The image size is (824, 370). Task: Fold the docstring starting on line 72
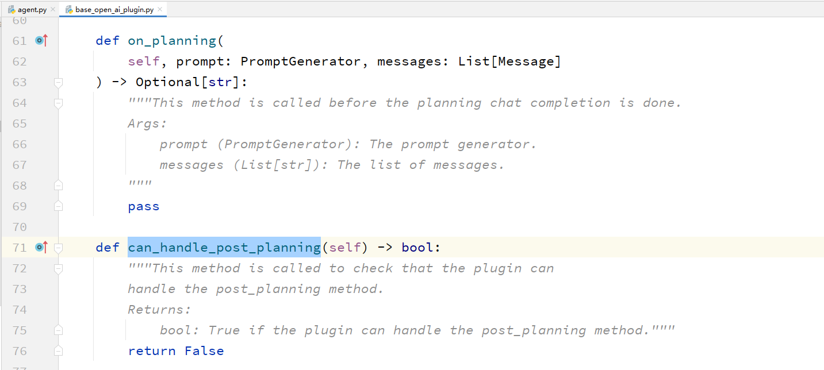58,268
